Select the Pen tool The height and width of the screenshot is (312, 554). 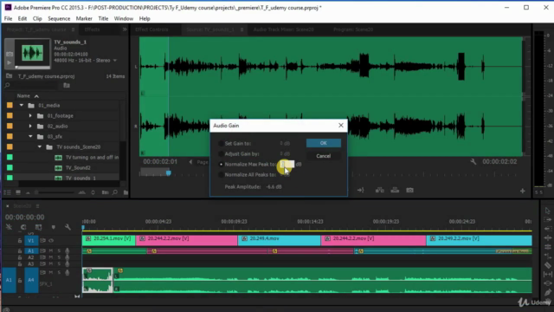[x=547, y=293]
